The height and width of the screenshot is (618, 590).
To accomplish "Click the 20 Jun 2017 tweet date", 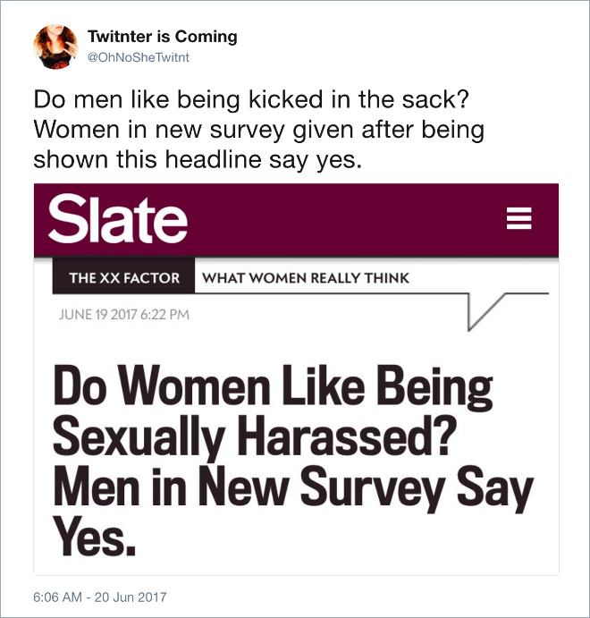I will tap(131, 597).
